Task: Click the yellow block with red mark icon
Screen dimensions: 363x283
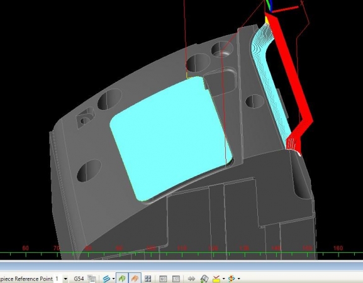Action: (216, 279)
